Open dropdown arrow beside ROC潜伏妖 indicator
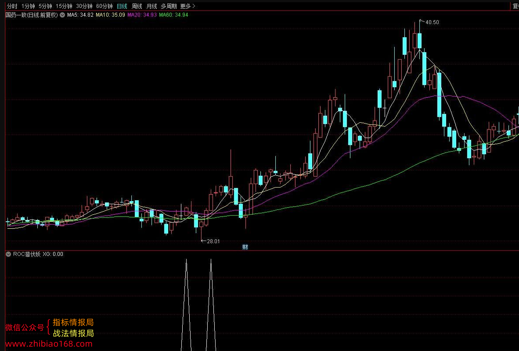 tap(8, 254)
